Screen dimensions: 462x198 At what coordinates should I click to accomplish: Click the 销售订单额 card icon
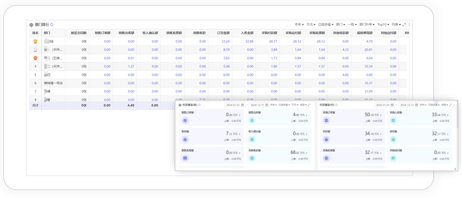point(185,121)
